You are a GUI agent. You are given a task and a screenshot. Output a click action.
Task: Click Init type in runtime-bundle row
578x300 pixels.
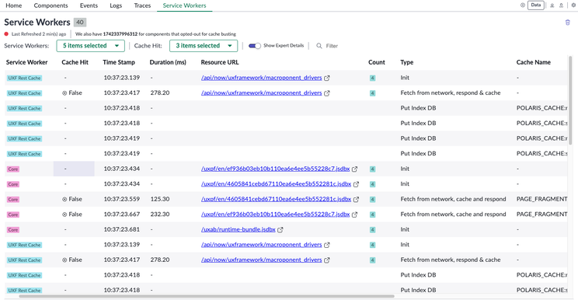tap(405, 229)
